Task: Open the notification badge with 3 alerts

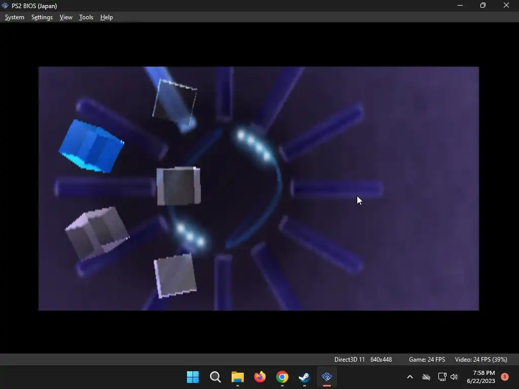Action: pos(505,377)
